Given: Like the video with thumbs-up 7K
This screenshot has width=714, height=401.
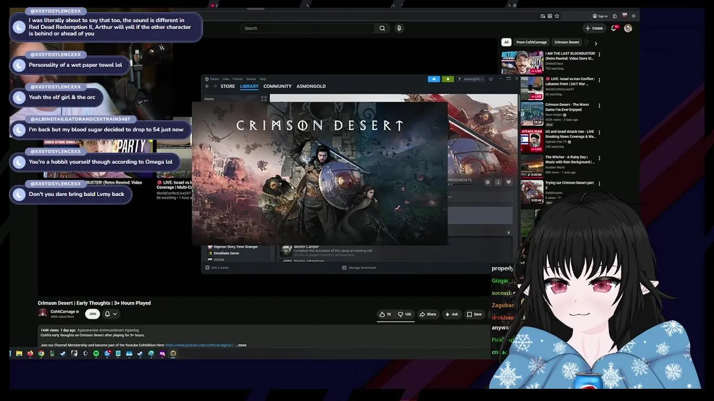Looking at the screenshot, I should pos(385,314).
